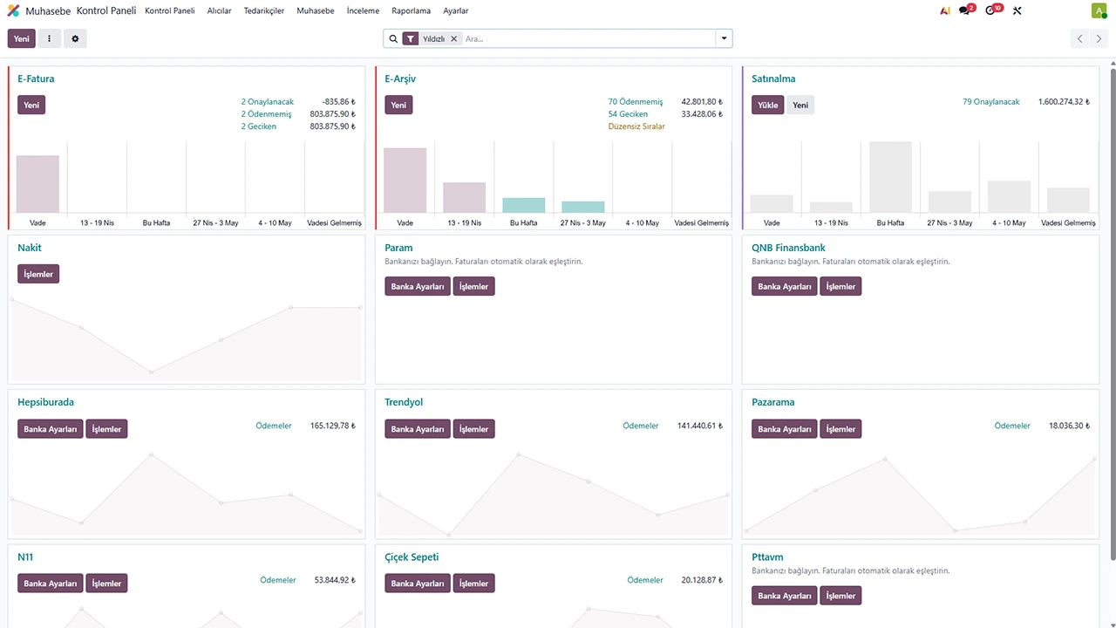Open the gear settings button
This screenshot has width=1116, height=628.
tap(75, 38)
